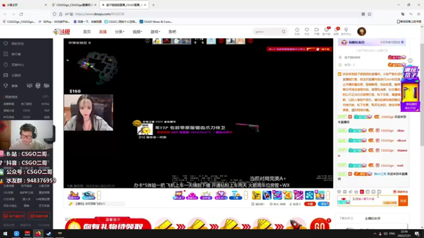Open the 钻粉纪念日 banner above chat

point(372,42)
